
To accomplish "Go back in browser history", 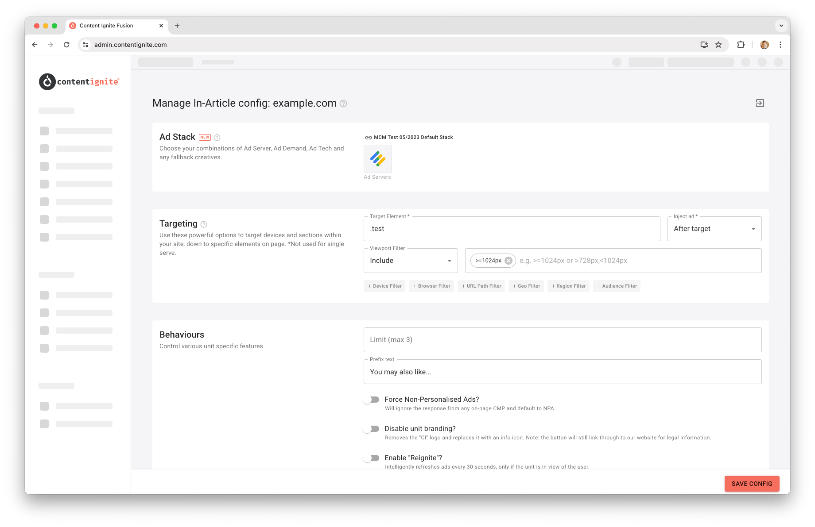I will coord(35,45).
